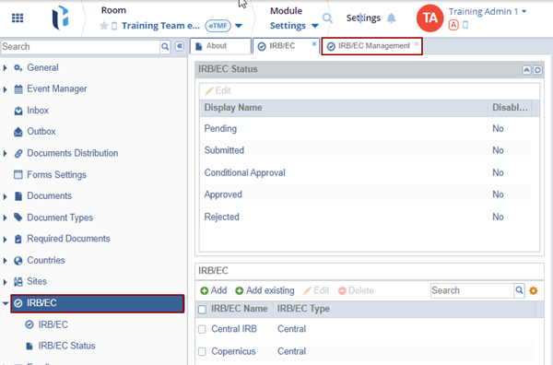
Task: Switch to the IRB/EC tab
Action: [286, 46]
